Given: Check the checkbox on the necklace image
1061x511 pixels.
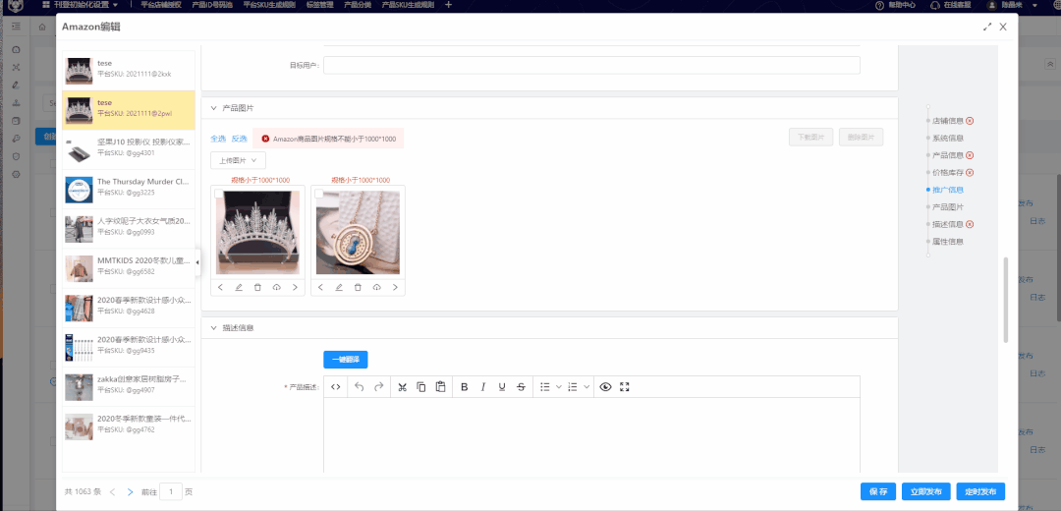Looking at the screenshot, I should coord(318,194).
